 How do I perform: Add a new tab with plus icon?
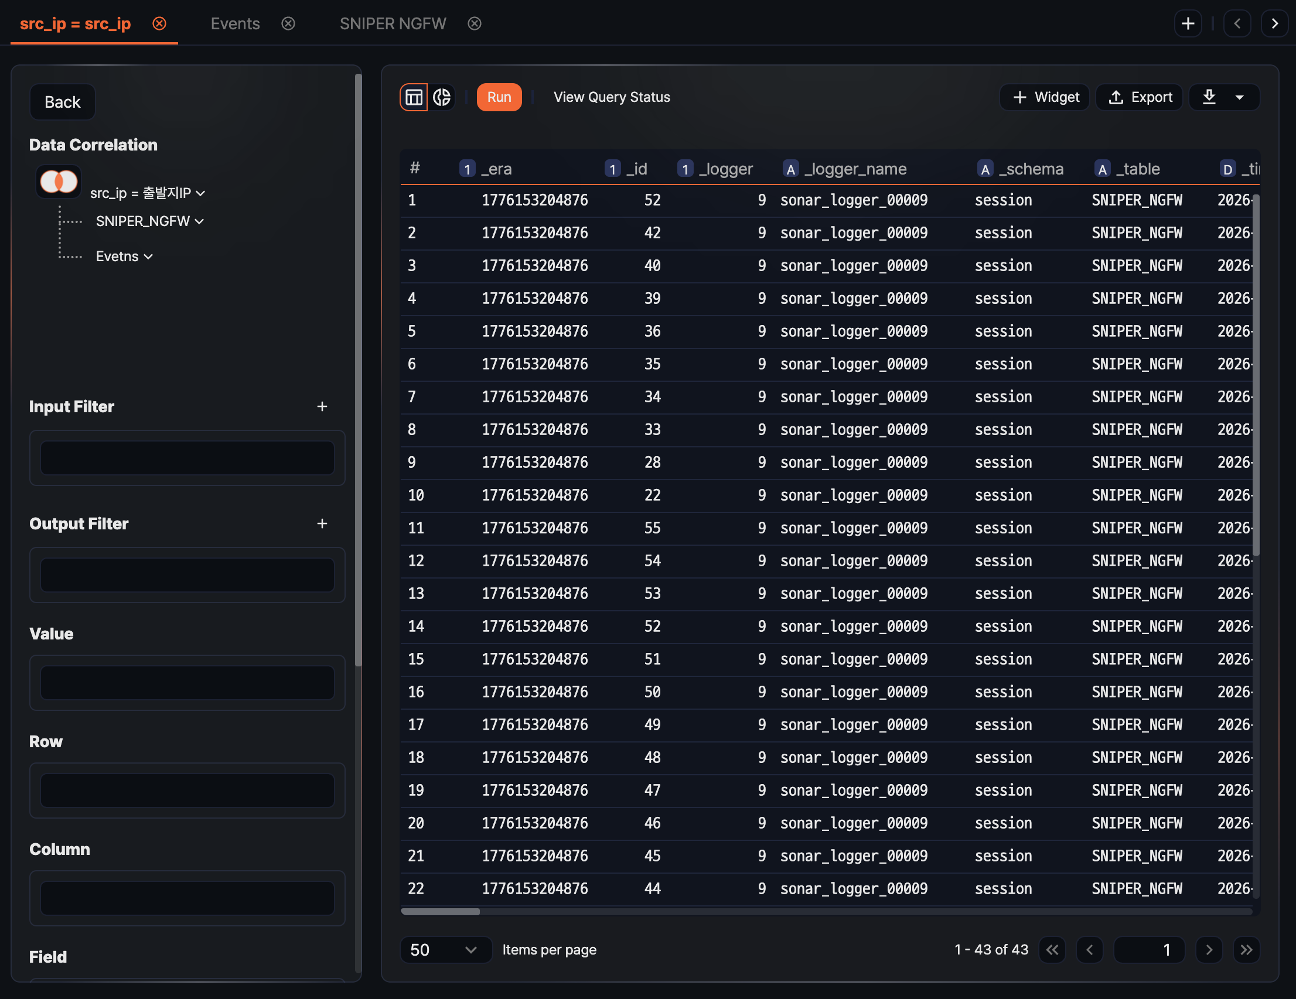[1188, 24]
